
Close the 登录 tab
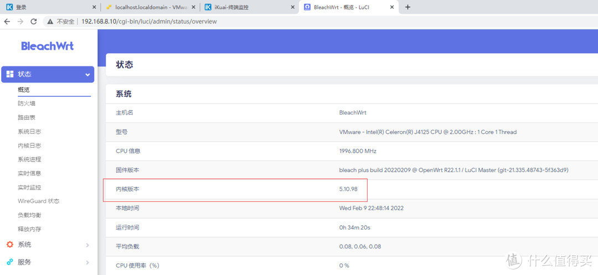95,7
